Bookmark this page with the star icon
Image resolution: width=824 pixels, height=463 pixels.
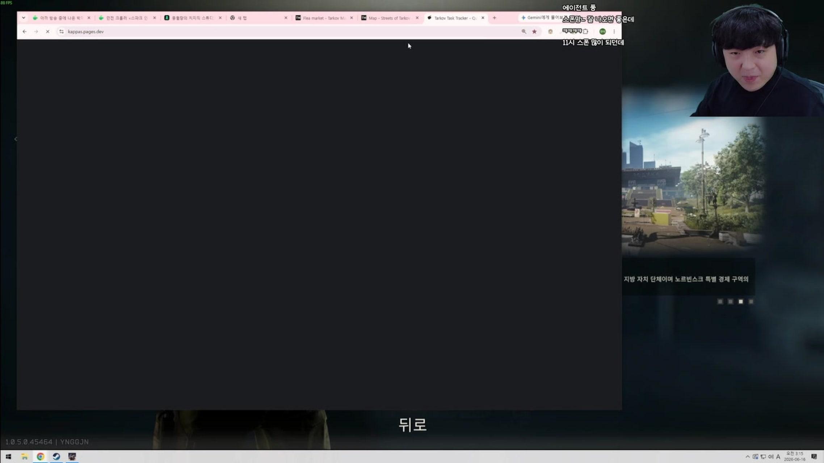coord(534,31)
